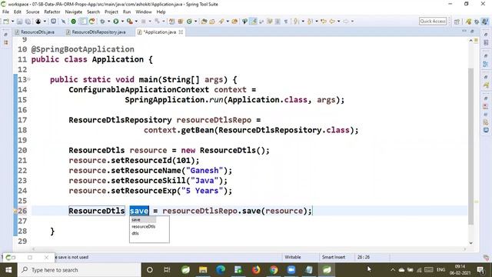Maximize the editor area icon

[472, 31]
